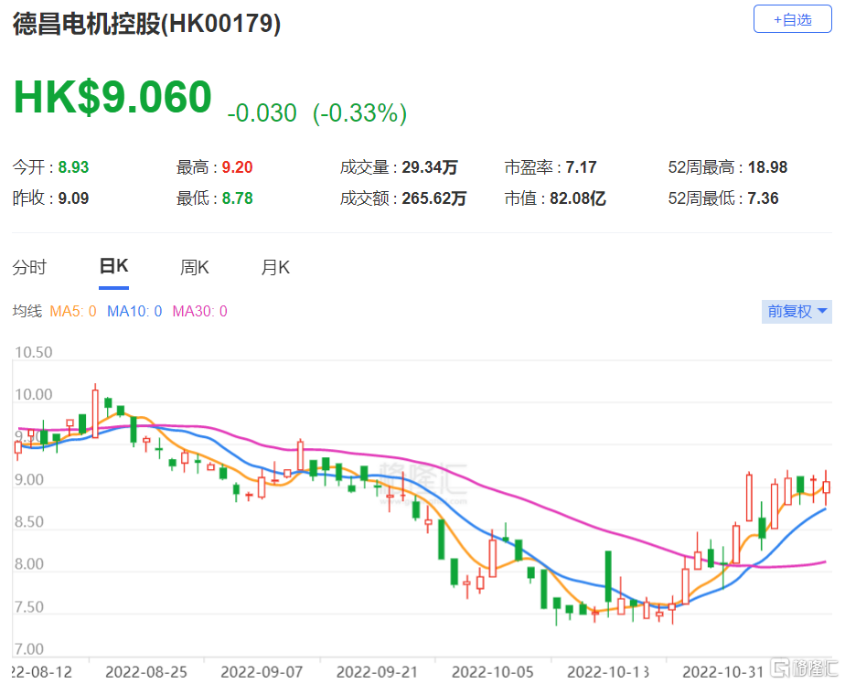Click the 52周最高 value 18.98

(x=767, y=167)
